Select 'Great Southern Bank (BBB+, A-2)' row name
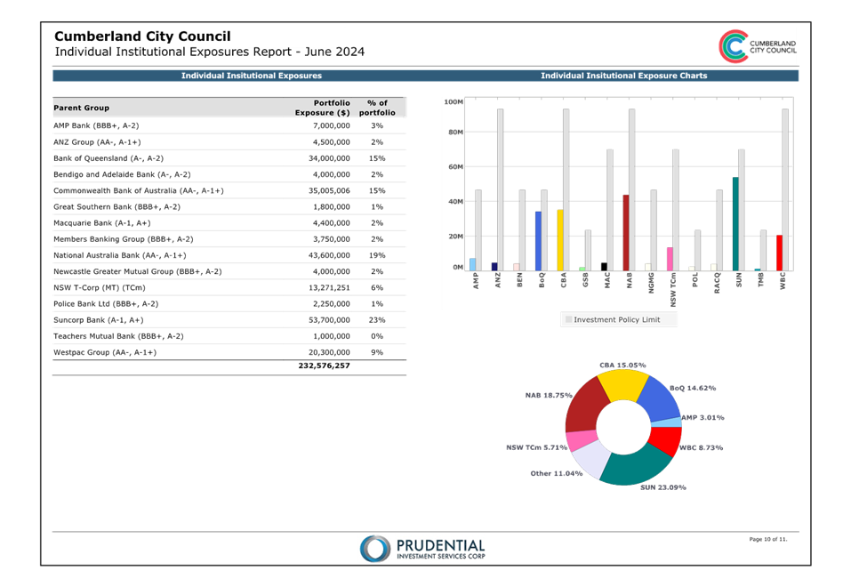Viewport: 851px width, 587px height. (116, 206)
